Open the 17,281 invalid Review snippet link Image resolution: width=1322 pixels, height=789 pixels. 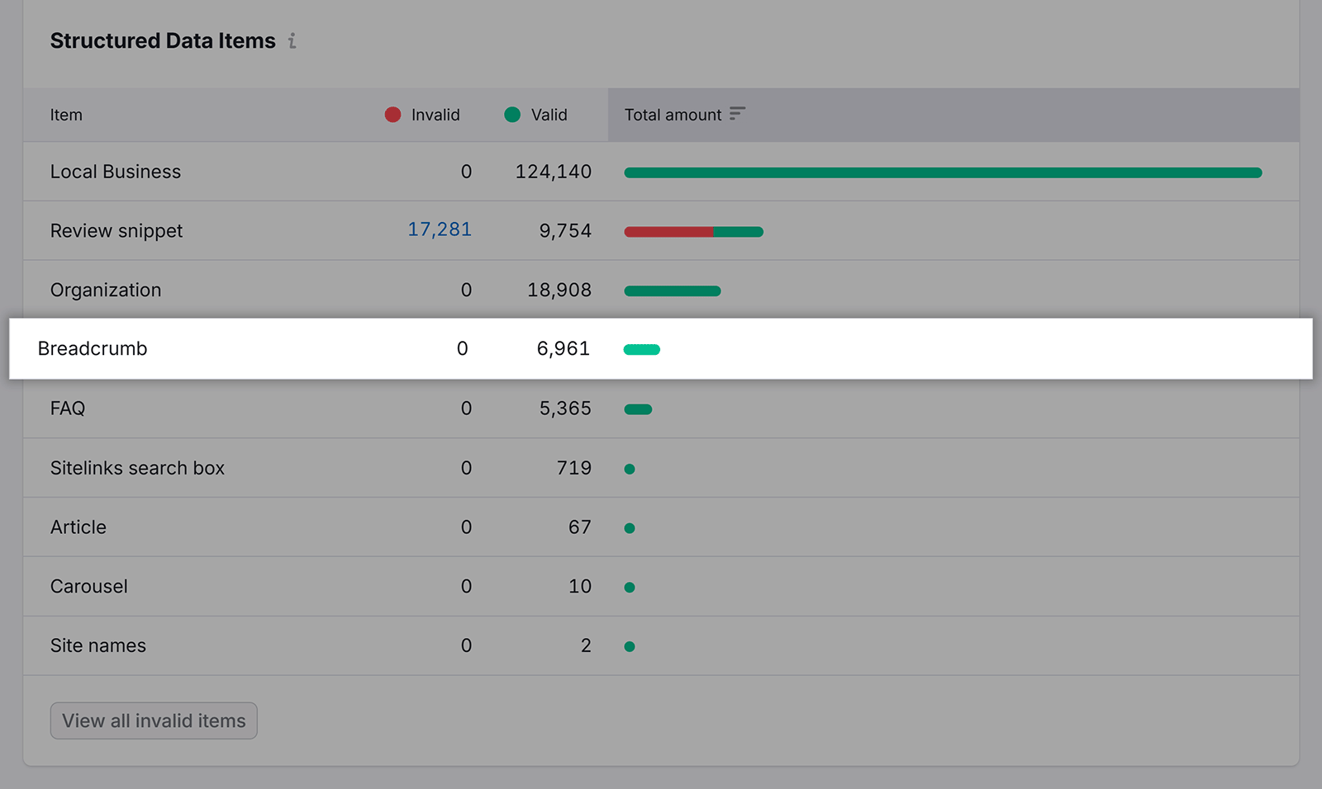pyautogui.click(x=440, y=230)
